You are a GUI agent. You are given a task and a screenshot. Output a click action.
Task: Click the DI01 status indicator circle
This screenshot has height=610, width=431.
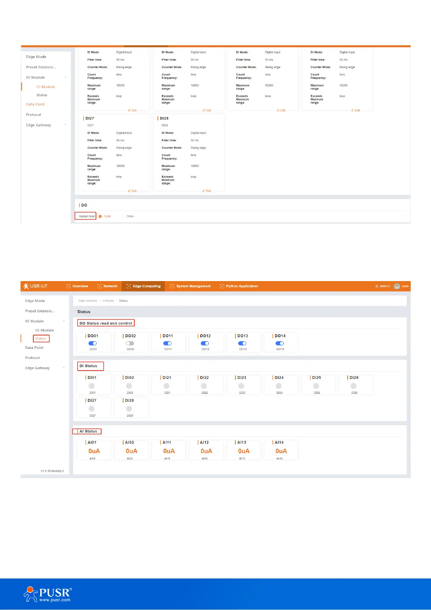coord(92,386)
